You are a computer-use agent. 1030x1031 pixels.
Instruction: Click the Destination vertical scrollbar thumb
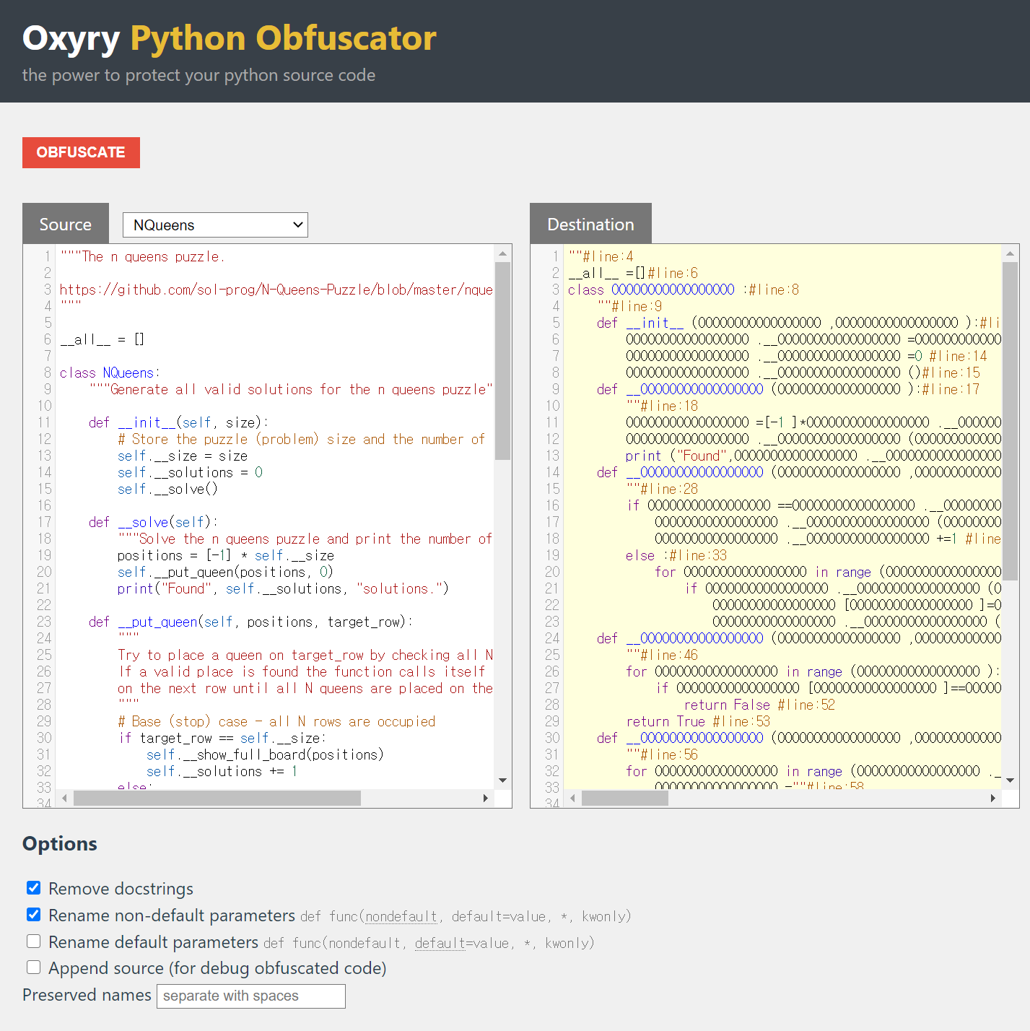pos(1011,420)
